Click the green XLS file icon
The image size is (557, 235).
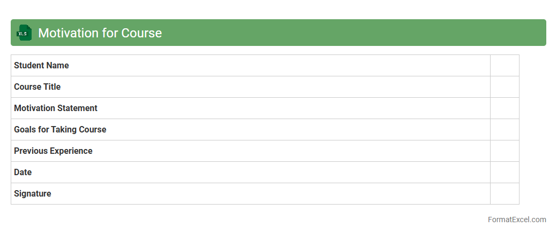[24, 33]
